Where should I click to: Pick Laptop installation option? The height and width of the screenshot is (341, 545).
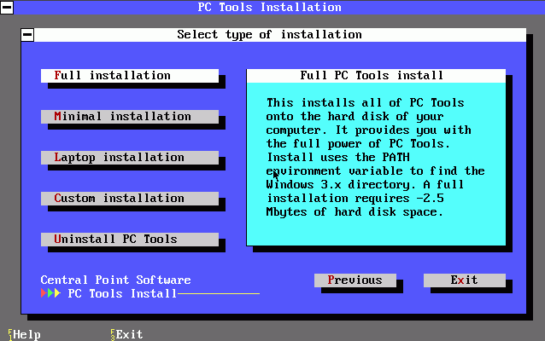pyautogui.click(x=130, y=158)
